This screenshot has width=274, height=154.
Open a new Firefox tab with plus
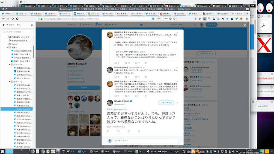pos(247,13)
